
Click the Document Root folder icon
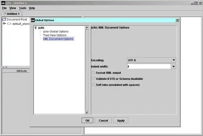pyautogui.click(x=4, y=19)
